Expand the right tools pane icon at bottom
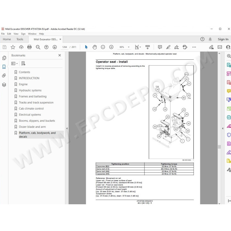Image resolution: width=231 pixels, height=231 pixels. (229, 201)
